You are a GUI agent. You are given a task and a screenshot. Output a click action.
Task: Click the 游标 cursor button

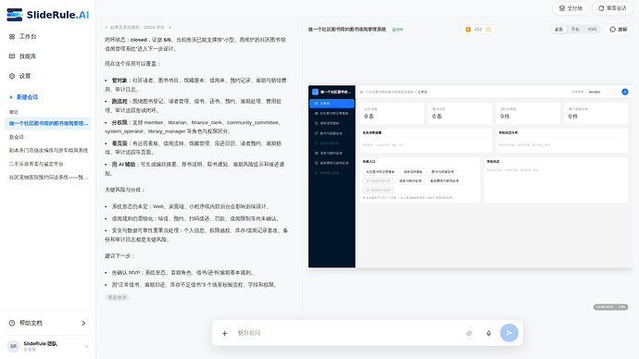coord(619,30)
